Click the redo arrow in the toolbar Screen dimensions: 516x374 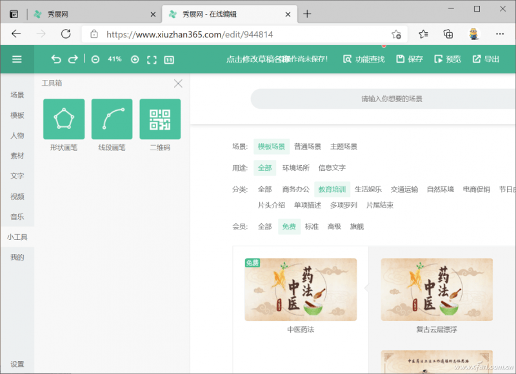click(x=72, y=58)
